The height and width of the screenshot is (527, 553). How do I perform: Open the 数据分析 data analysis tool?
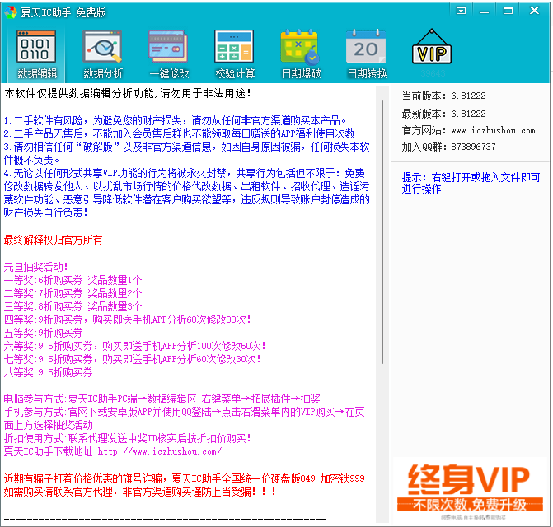coord(103,54)
